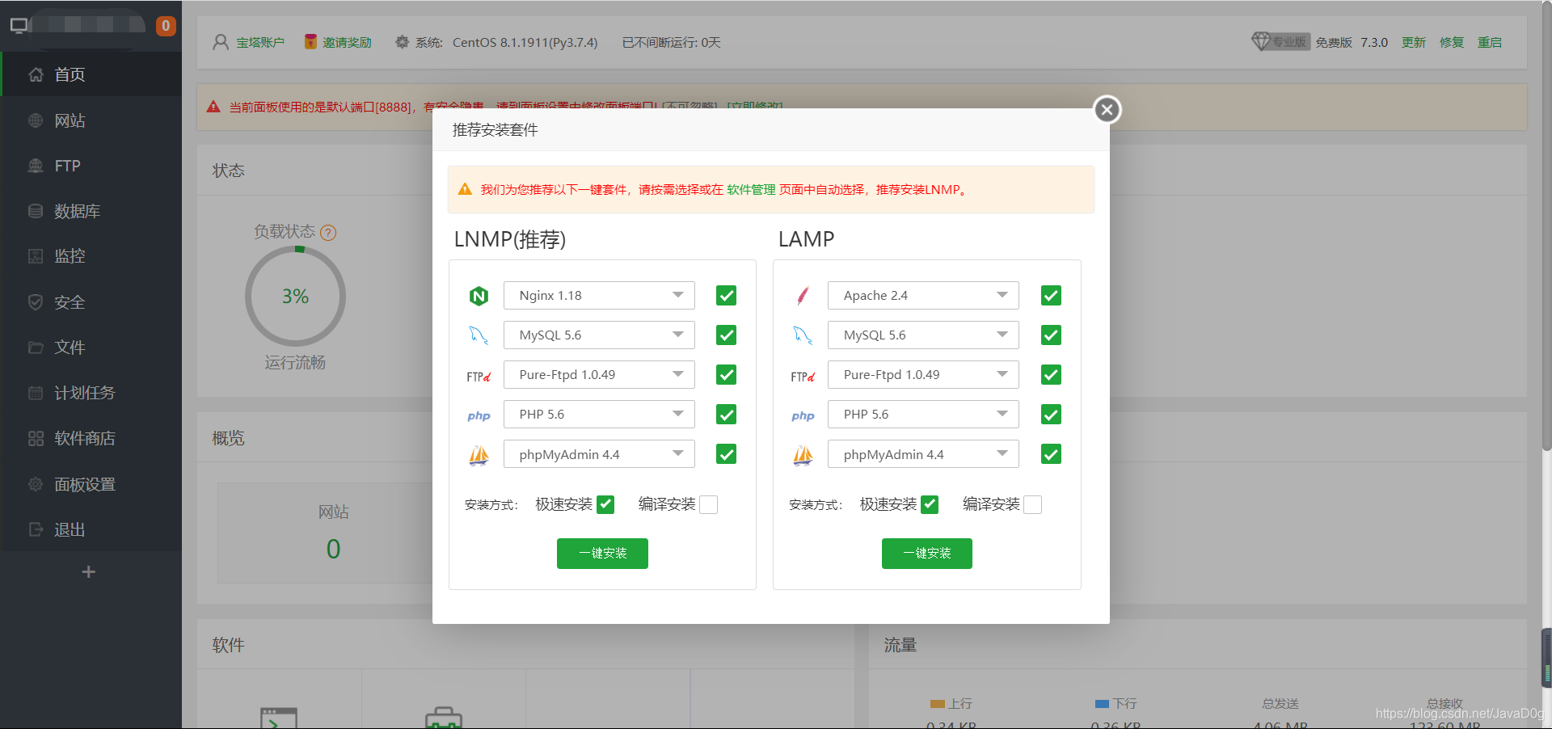Click the invite reward gift icon

[x=310, y=41]
